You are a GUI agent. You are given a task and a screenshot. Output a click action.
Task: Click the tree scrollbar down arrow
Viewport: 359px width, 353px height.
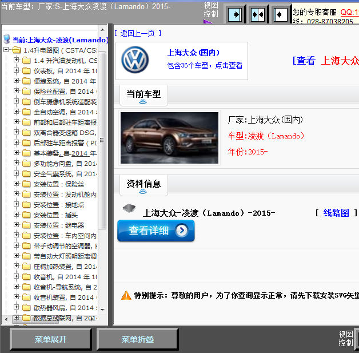point(102,310)
